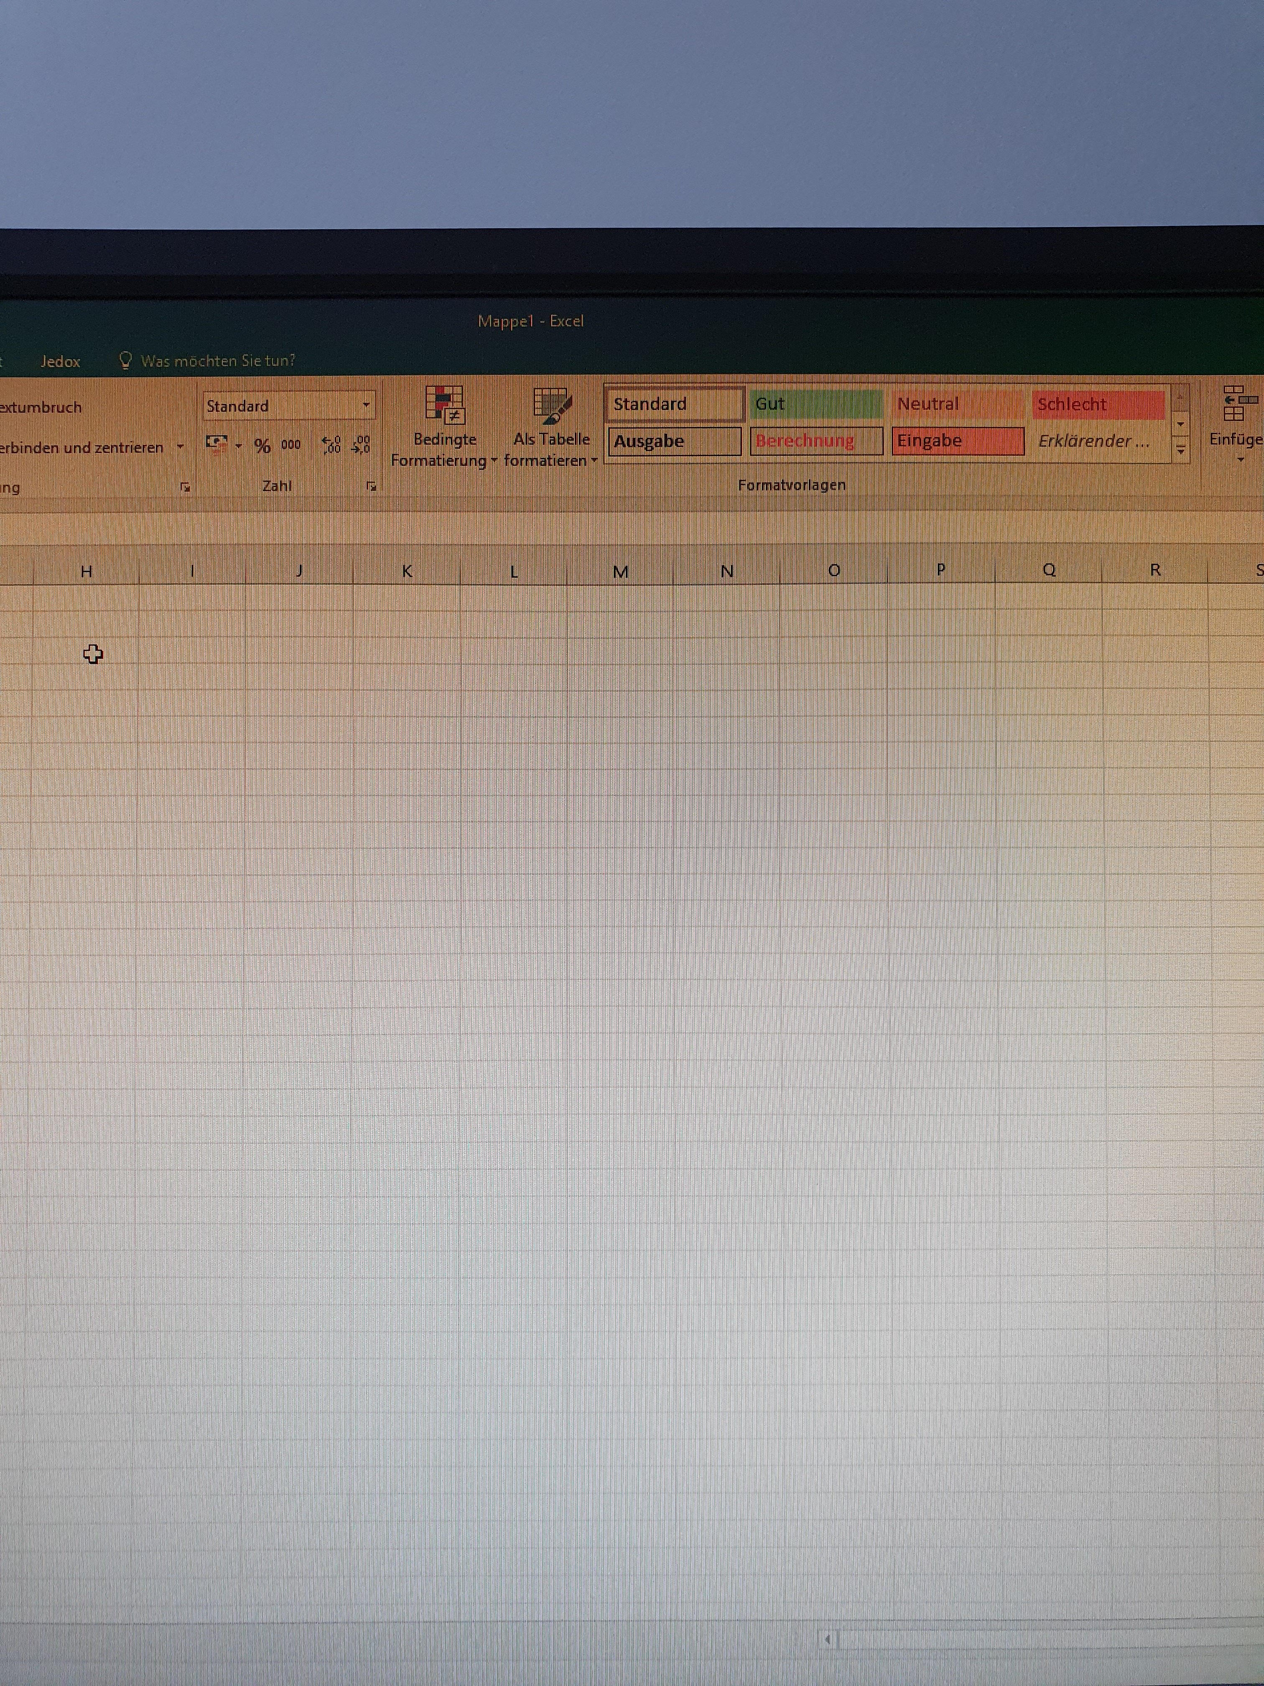Open the Standard number format dropdown

click(x=367, y=406)
